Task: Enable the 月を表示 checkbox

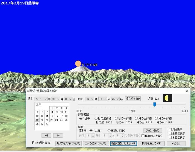Action: pos(170,130)
